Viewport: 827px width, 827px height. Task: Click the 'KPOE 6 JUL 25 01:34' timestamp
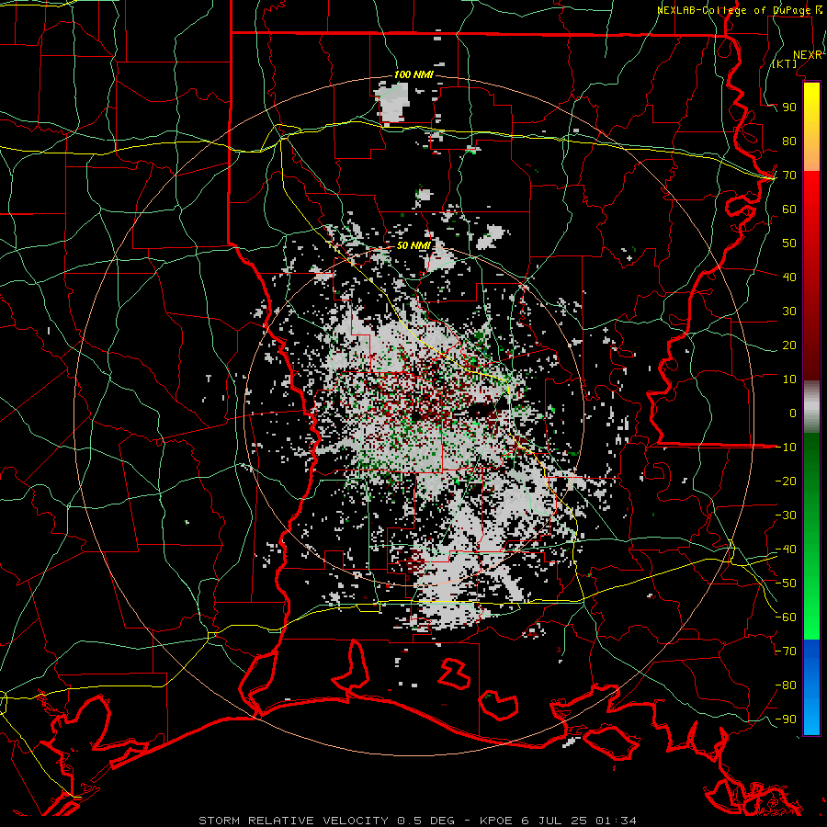(558, 821)
